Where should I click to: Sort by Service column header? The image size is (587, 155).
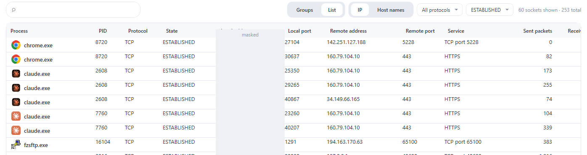pyautogui.click(x=456, y=31)
